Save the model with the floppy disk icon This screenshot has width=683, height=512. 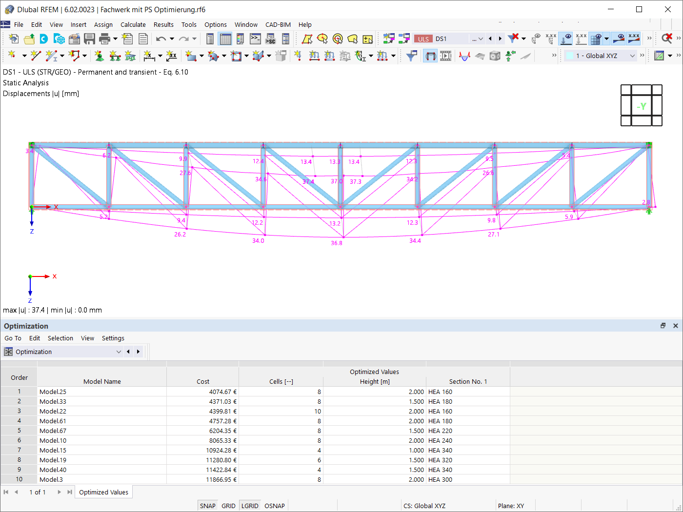(89, 39)
